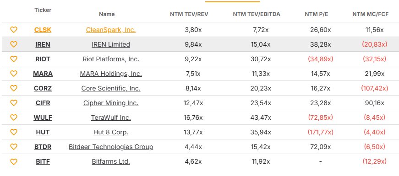Open the CLSK ticker link
This screenshot has height=176, width=399.
pos(43,30)
